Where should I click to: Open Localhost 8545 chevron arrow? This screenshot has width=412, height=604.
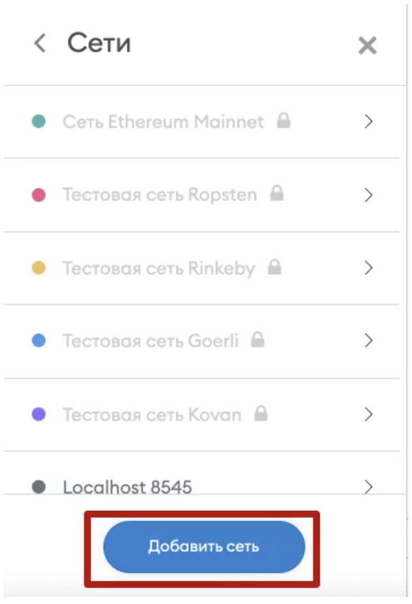click(368, 487)
